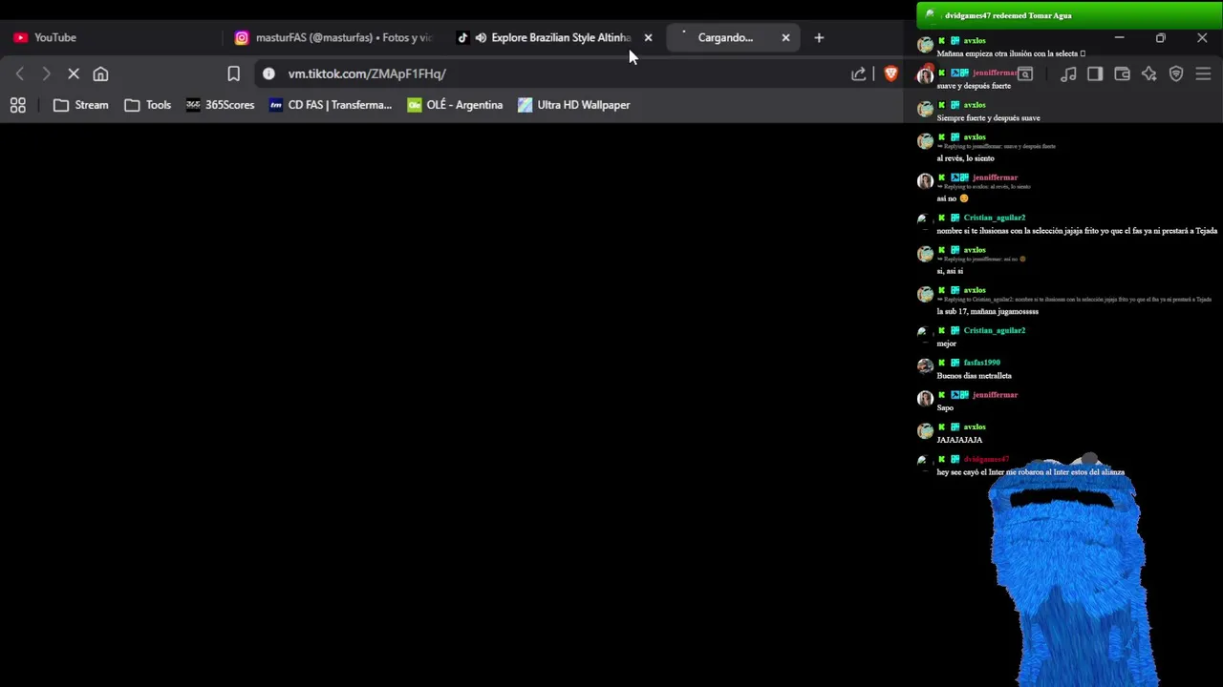Click jenniffermar avatar beside 'Sapo'

(925, 399)
